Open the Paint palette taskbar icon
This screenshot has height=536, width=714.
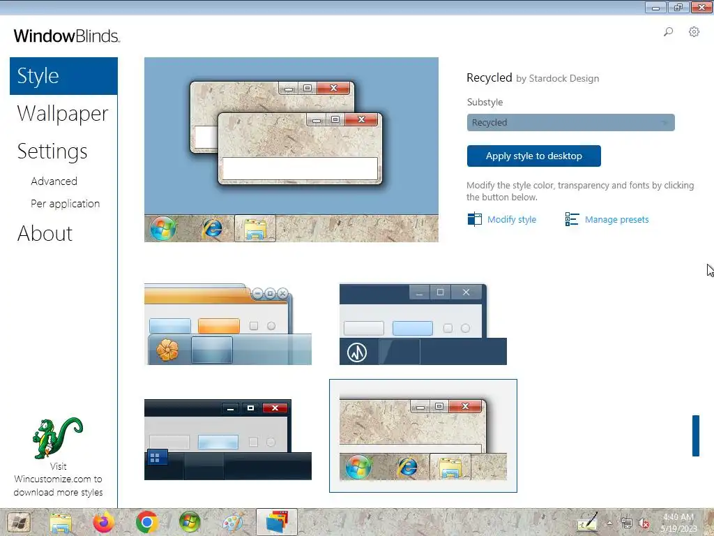pos(233,522)
